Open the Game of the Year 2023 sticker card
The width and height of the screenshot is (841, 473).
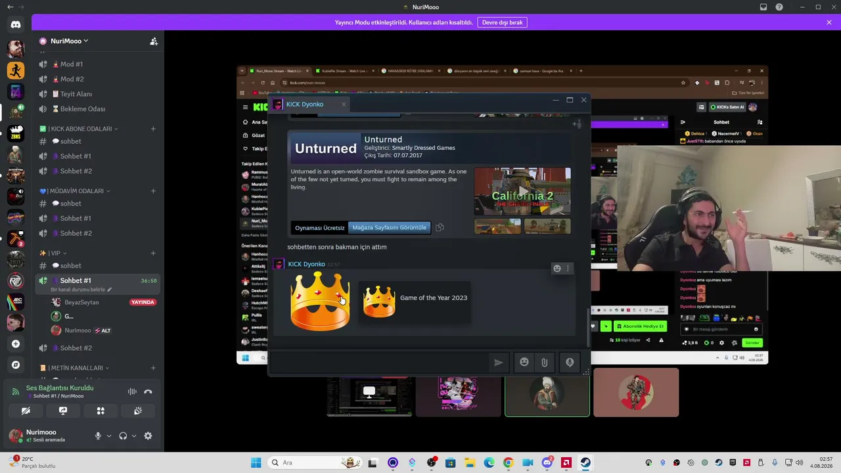click(415, 302)
